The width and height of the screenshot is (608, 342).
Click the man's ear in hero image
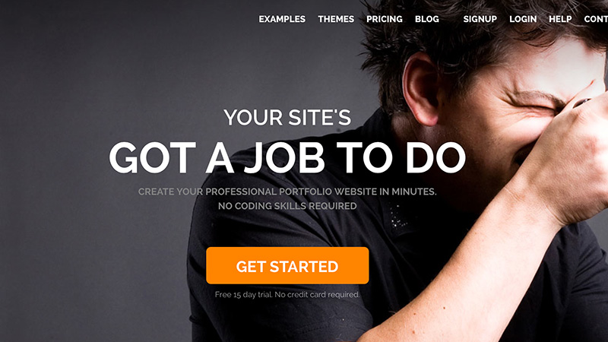[x=421, y=89]
